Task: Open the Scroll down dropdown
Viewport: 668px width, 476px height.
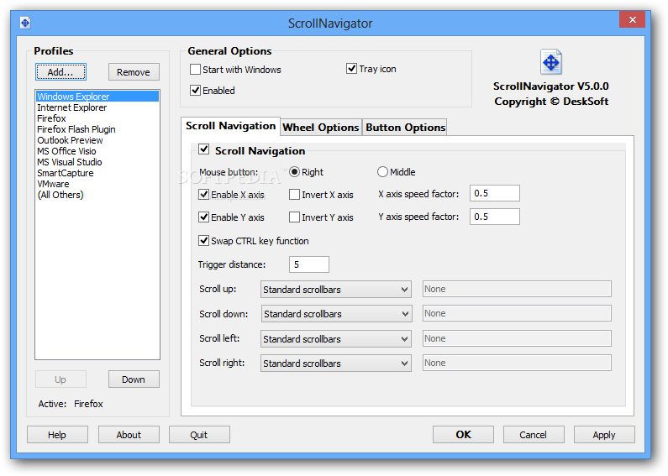Action: (336, 314)
